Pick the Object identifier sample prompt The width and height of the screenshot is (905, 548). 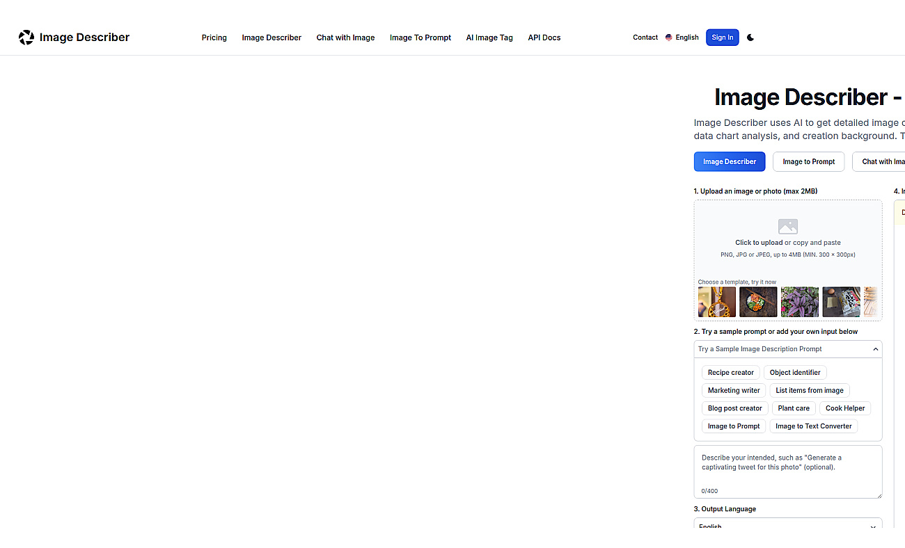795,373
